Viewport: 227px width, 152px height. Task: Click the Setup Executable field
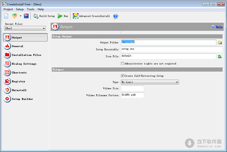click(x=172, y=49)
